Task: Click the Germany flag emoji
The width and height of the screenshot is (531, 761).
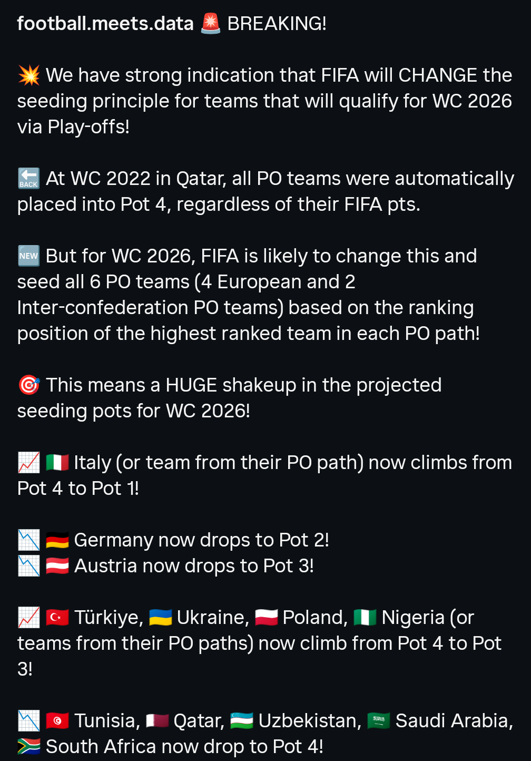Action: (x=57, y=540)
